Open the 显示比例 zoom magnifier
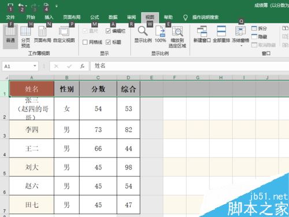The image size is (289, 217). tap(143, 31)
